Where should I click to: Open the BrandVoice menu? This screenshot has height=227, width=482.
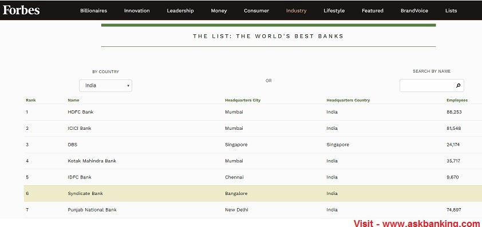click(414, 11)
